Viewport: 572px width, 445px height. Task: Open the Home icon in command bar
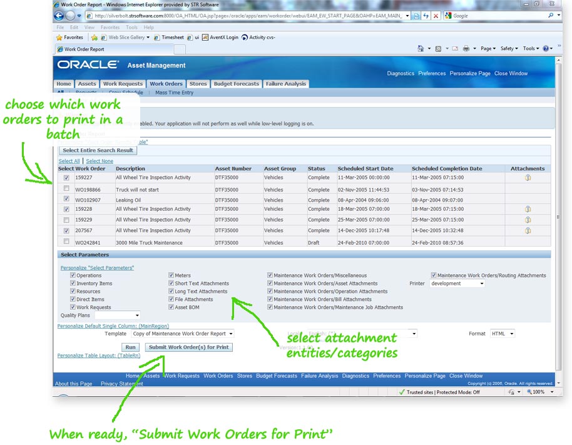click(x=421, y=49)
